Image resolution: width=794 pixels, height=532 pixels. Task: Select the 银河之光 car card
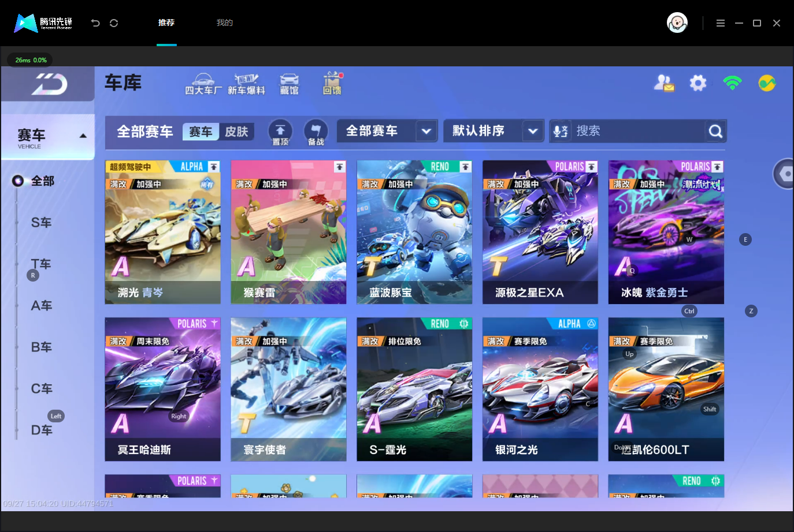coord(540,389)
